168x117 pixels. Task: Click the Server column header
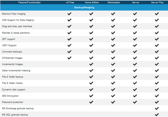(x=136, y=3)
